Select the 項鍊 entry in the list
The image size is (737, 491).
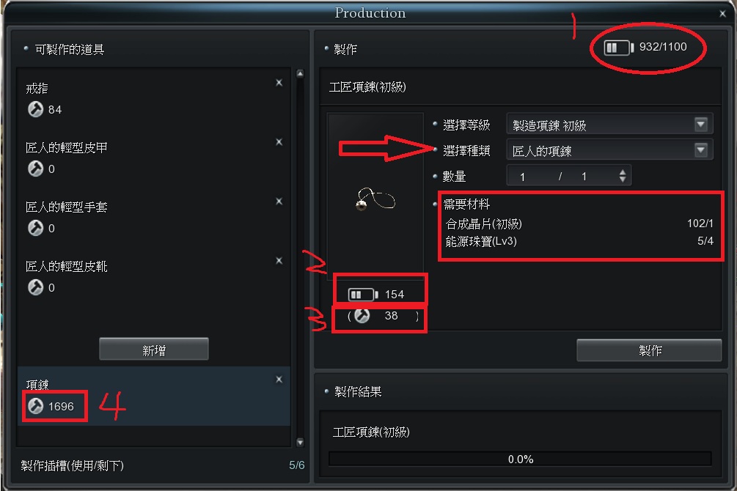(154, 396)
